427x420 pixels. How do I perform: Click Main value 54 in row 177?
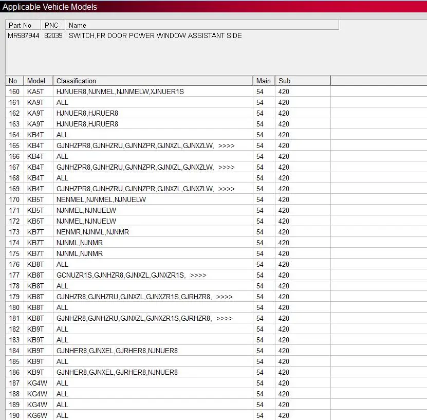[260, 276]
